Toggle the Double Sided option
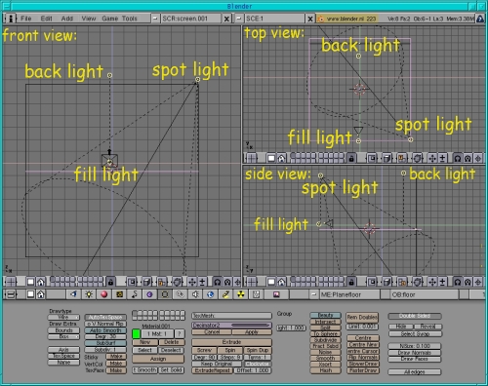Screen dimensions: 488x386 (x=415, y=316)
